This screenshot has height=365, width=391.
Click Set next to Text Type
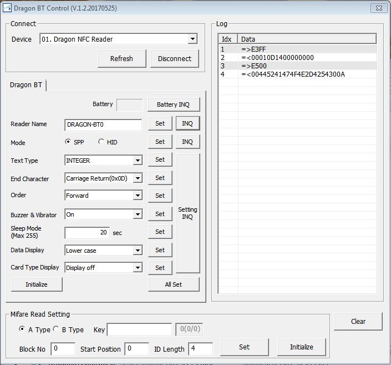160,159
